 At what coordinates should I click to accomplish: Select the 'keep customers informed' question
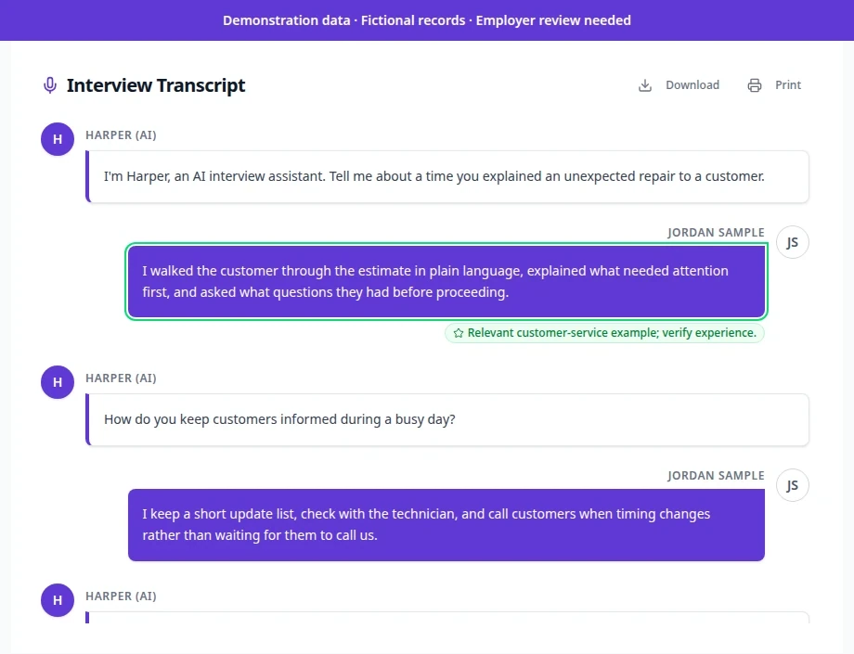[x=447, y=420]
